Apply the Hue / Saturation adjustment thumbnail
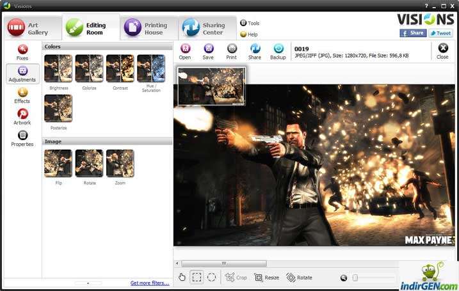 coord(151,68)
